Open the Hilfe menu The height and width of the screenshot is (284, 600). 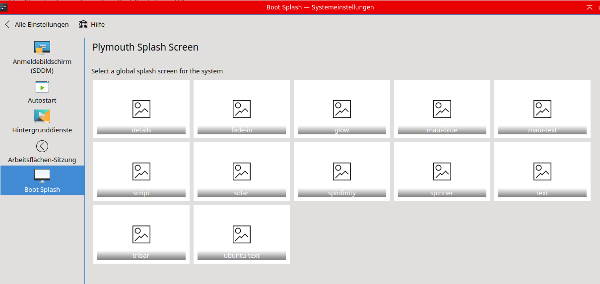[97, 24]
